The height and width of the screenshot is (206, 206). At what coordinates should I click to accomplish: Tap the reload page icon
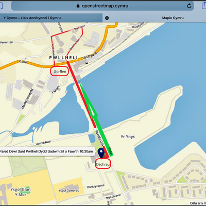pos(189,6)
